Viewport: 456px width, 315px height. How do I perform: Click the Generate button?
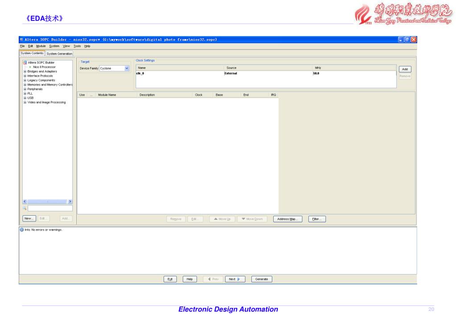tap(262, 279)
